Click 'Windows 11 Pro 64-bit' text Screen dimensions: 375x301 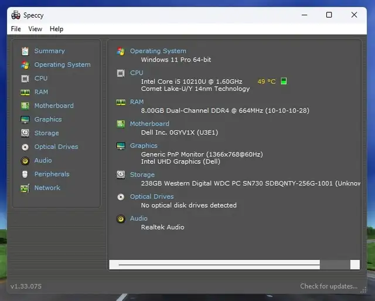click(176, 60)
